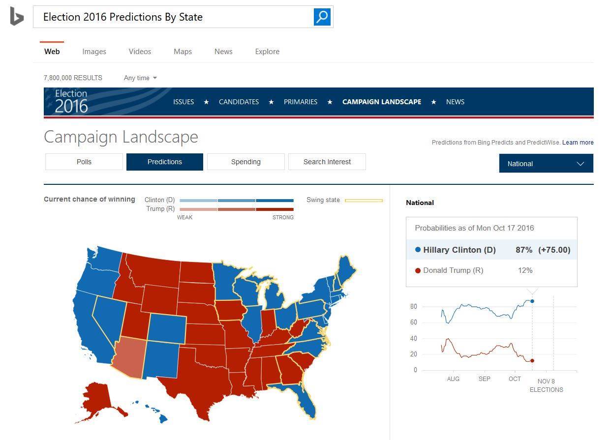Click the Clinton strong blue legend swatch

pyautogui.click(x=275, y=201)
